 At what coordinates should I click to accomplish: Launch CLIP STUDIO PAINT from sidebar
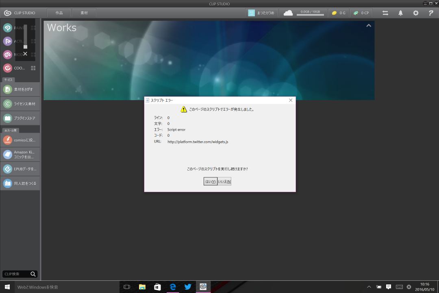coord(7,28)
